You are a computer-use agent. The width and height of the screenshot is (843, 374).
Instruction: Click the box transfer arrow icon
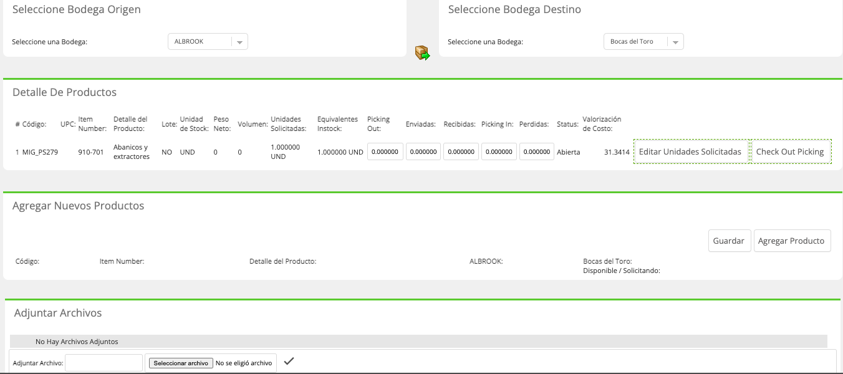[x=423, y=53]
